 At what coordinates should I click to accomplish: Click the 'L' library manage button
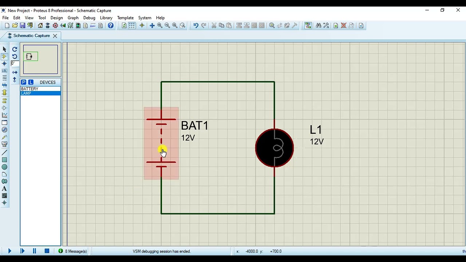pyautogui.click(x=31, y=82)
